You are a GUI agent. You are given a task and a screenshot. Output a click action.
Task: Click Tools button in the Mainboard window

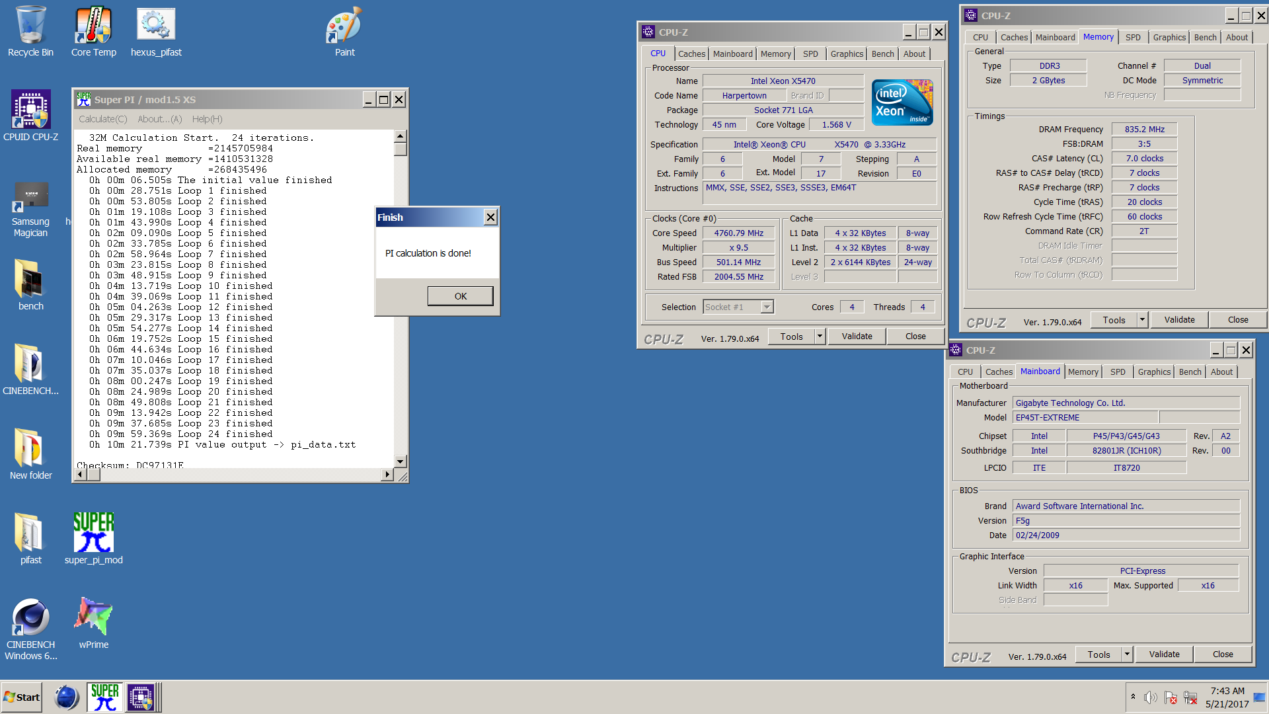tap(1098, 654)
